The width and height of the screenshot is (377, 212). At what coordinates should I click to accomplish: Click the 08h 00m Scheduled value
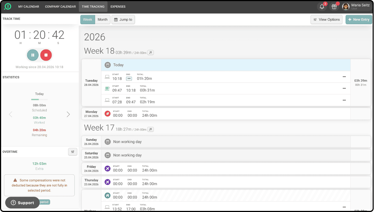point(39,105)
